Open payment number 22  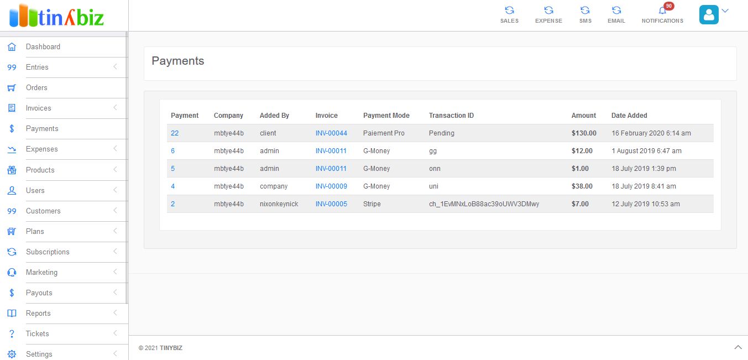tap(175, 133)
